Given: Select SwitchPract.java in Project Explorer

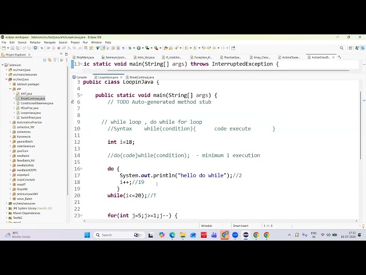Looking at the screenshot, I should point(30,117).
